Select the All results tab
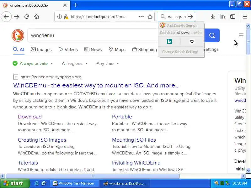Image resolution: width=251 pixels, height=188 pixels. 19,50
